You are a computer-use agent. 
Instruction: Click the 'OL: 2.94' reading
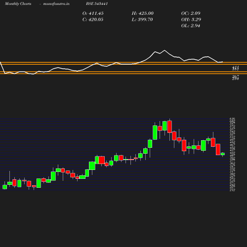[191, 26]
